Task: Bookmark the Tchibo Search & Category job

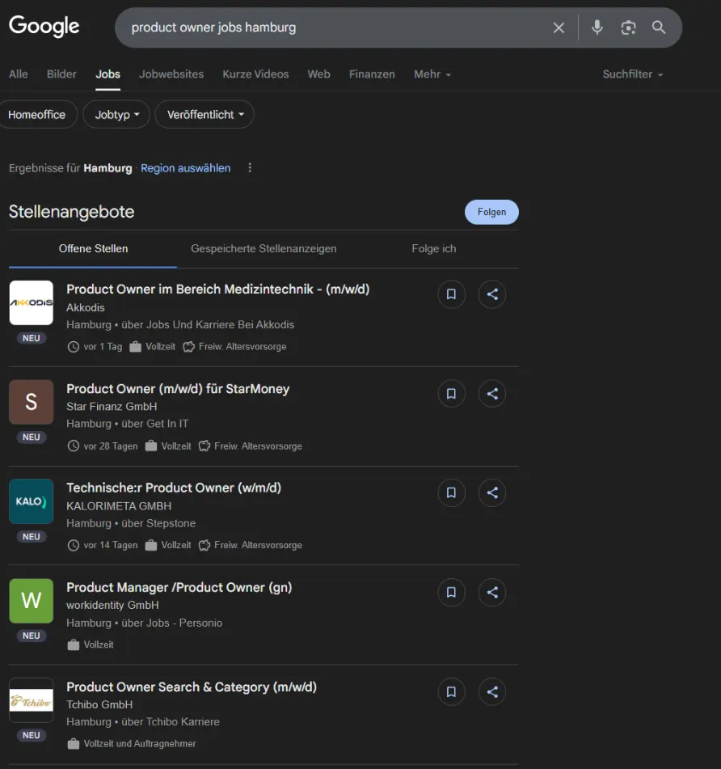Action: [451, 692]
